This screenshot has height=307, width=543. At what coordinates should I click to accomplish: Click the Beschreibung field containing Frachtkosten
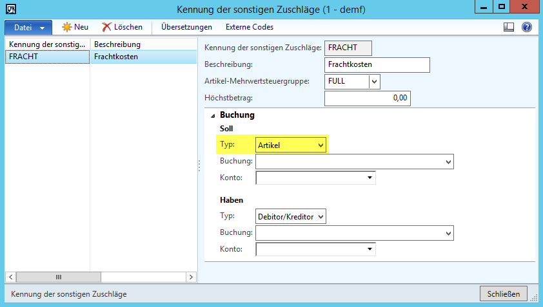pos(377,65)
